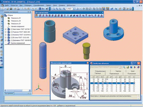Screen dimensions: 143x107
Task: Click the fx variables icon in the toolbar
Action: pyautogui.click(x=43, y=9)
